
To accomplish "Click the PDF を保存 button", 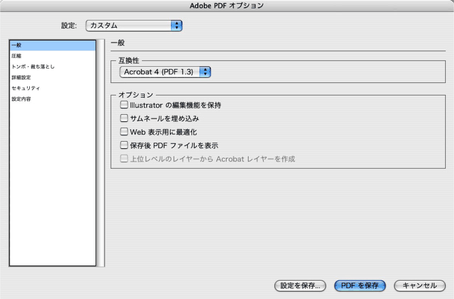I will (x=360, y=286).
